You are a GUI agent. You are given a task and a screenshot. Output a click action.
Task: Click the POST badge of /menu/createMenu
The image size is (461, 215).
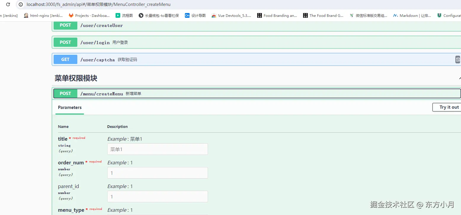[65, 94]
